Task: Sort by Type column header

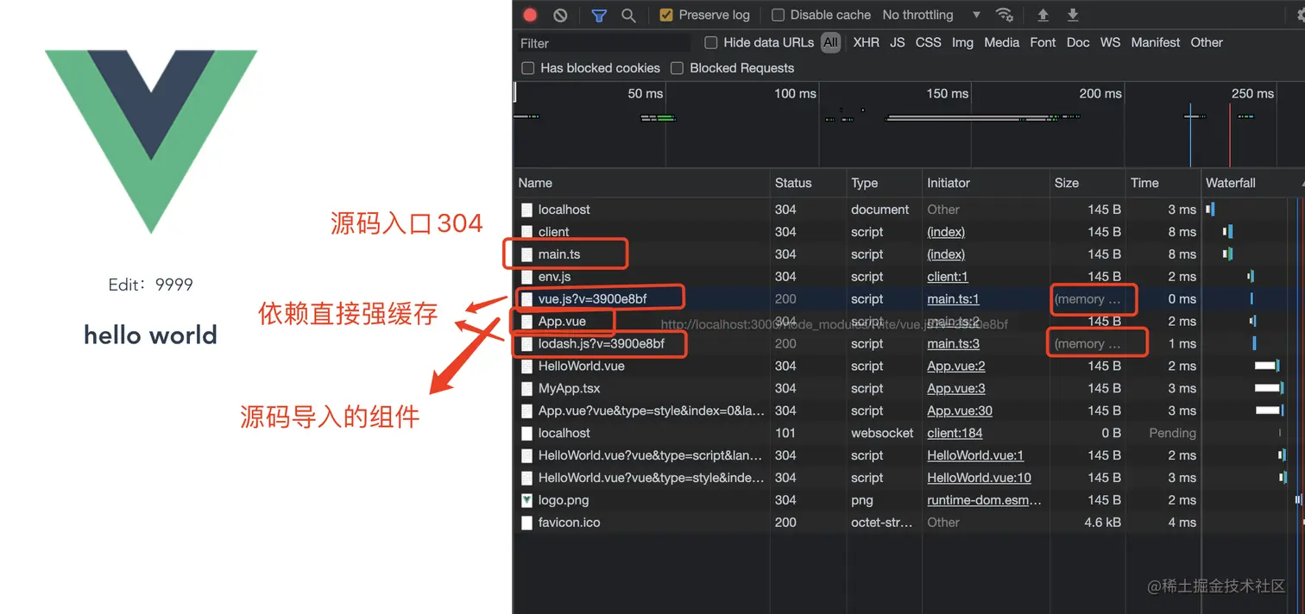Action: (x=883, y=183)
